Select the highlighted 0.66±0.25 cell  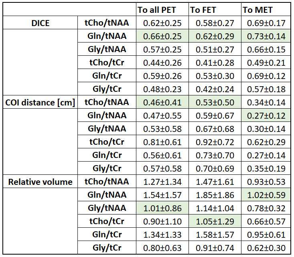(162, 36)
